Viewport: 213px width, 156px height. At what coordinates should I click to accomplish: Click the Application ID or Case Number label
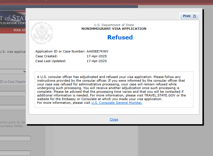click(x=60, y=51)
